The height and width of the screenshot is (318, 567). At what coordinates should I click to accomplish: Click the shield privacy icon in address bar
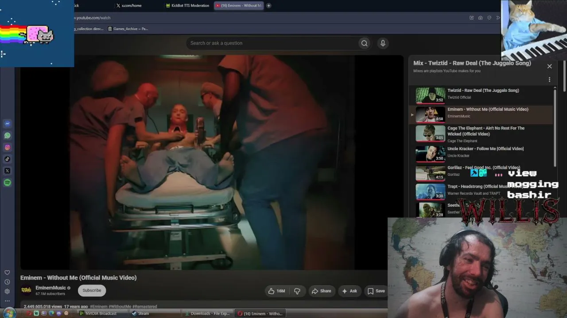point(489,18)
